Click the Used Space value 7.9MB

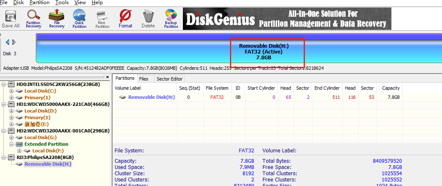tap(246, 167)
